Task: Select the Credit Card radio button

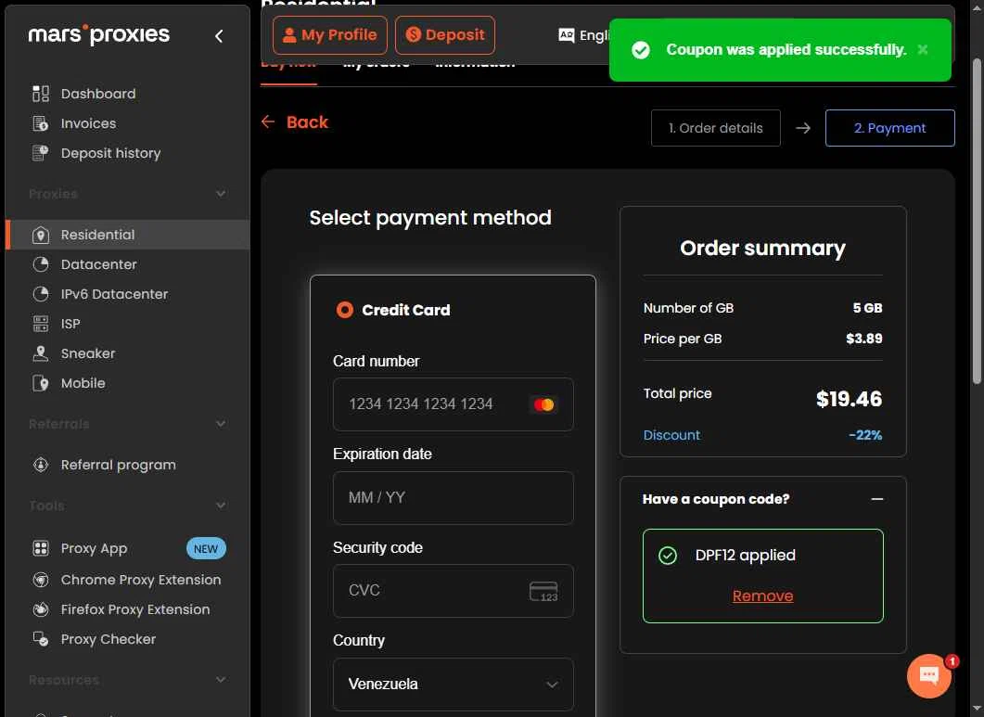Action: pyautogui.click(x=344, y=310)
